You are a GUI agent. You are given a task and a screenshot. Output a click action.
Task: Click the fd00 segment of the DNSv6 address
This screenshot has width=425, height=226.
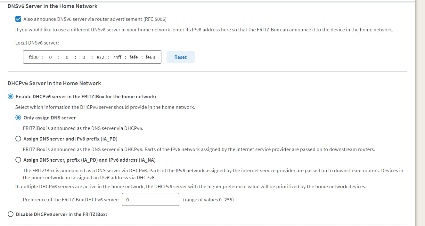34,57
